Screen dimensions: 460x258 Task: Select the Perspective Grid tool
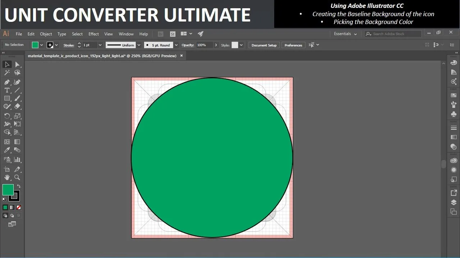(17, 132)
